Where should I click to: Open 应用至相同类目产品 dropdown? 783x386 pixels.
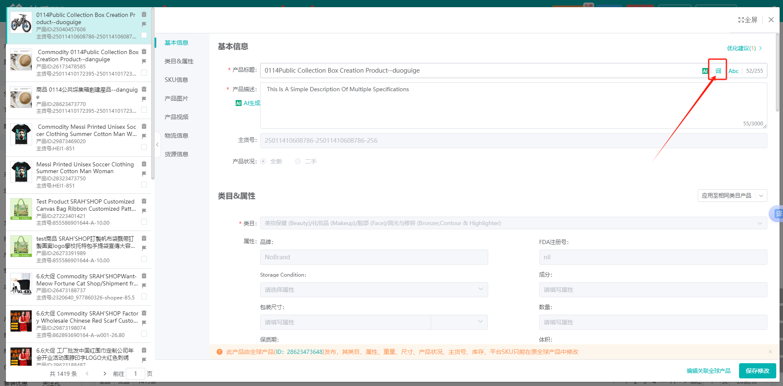(732, 196)
